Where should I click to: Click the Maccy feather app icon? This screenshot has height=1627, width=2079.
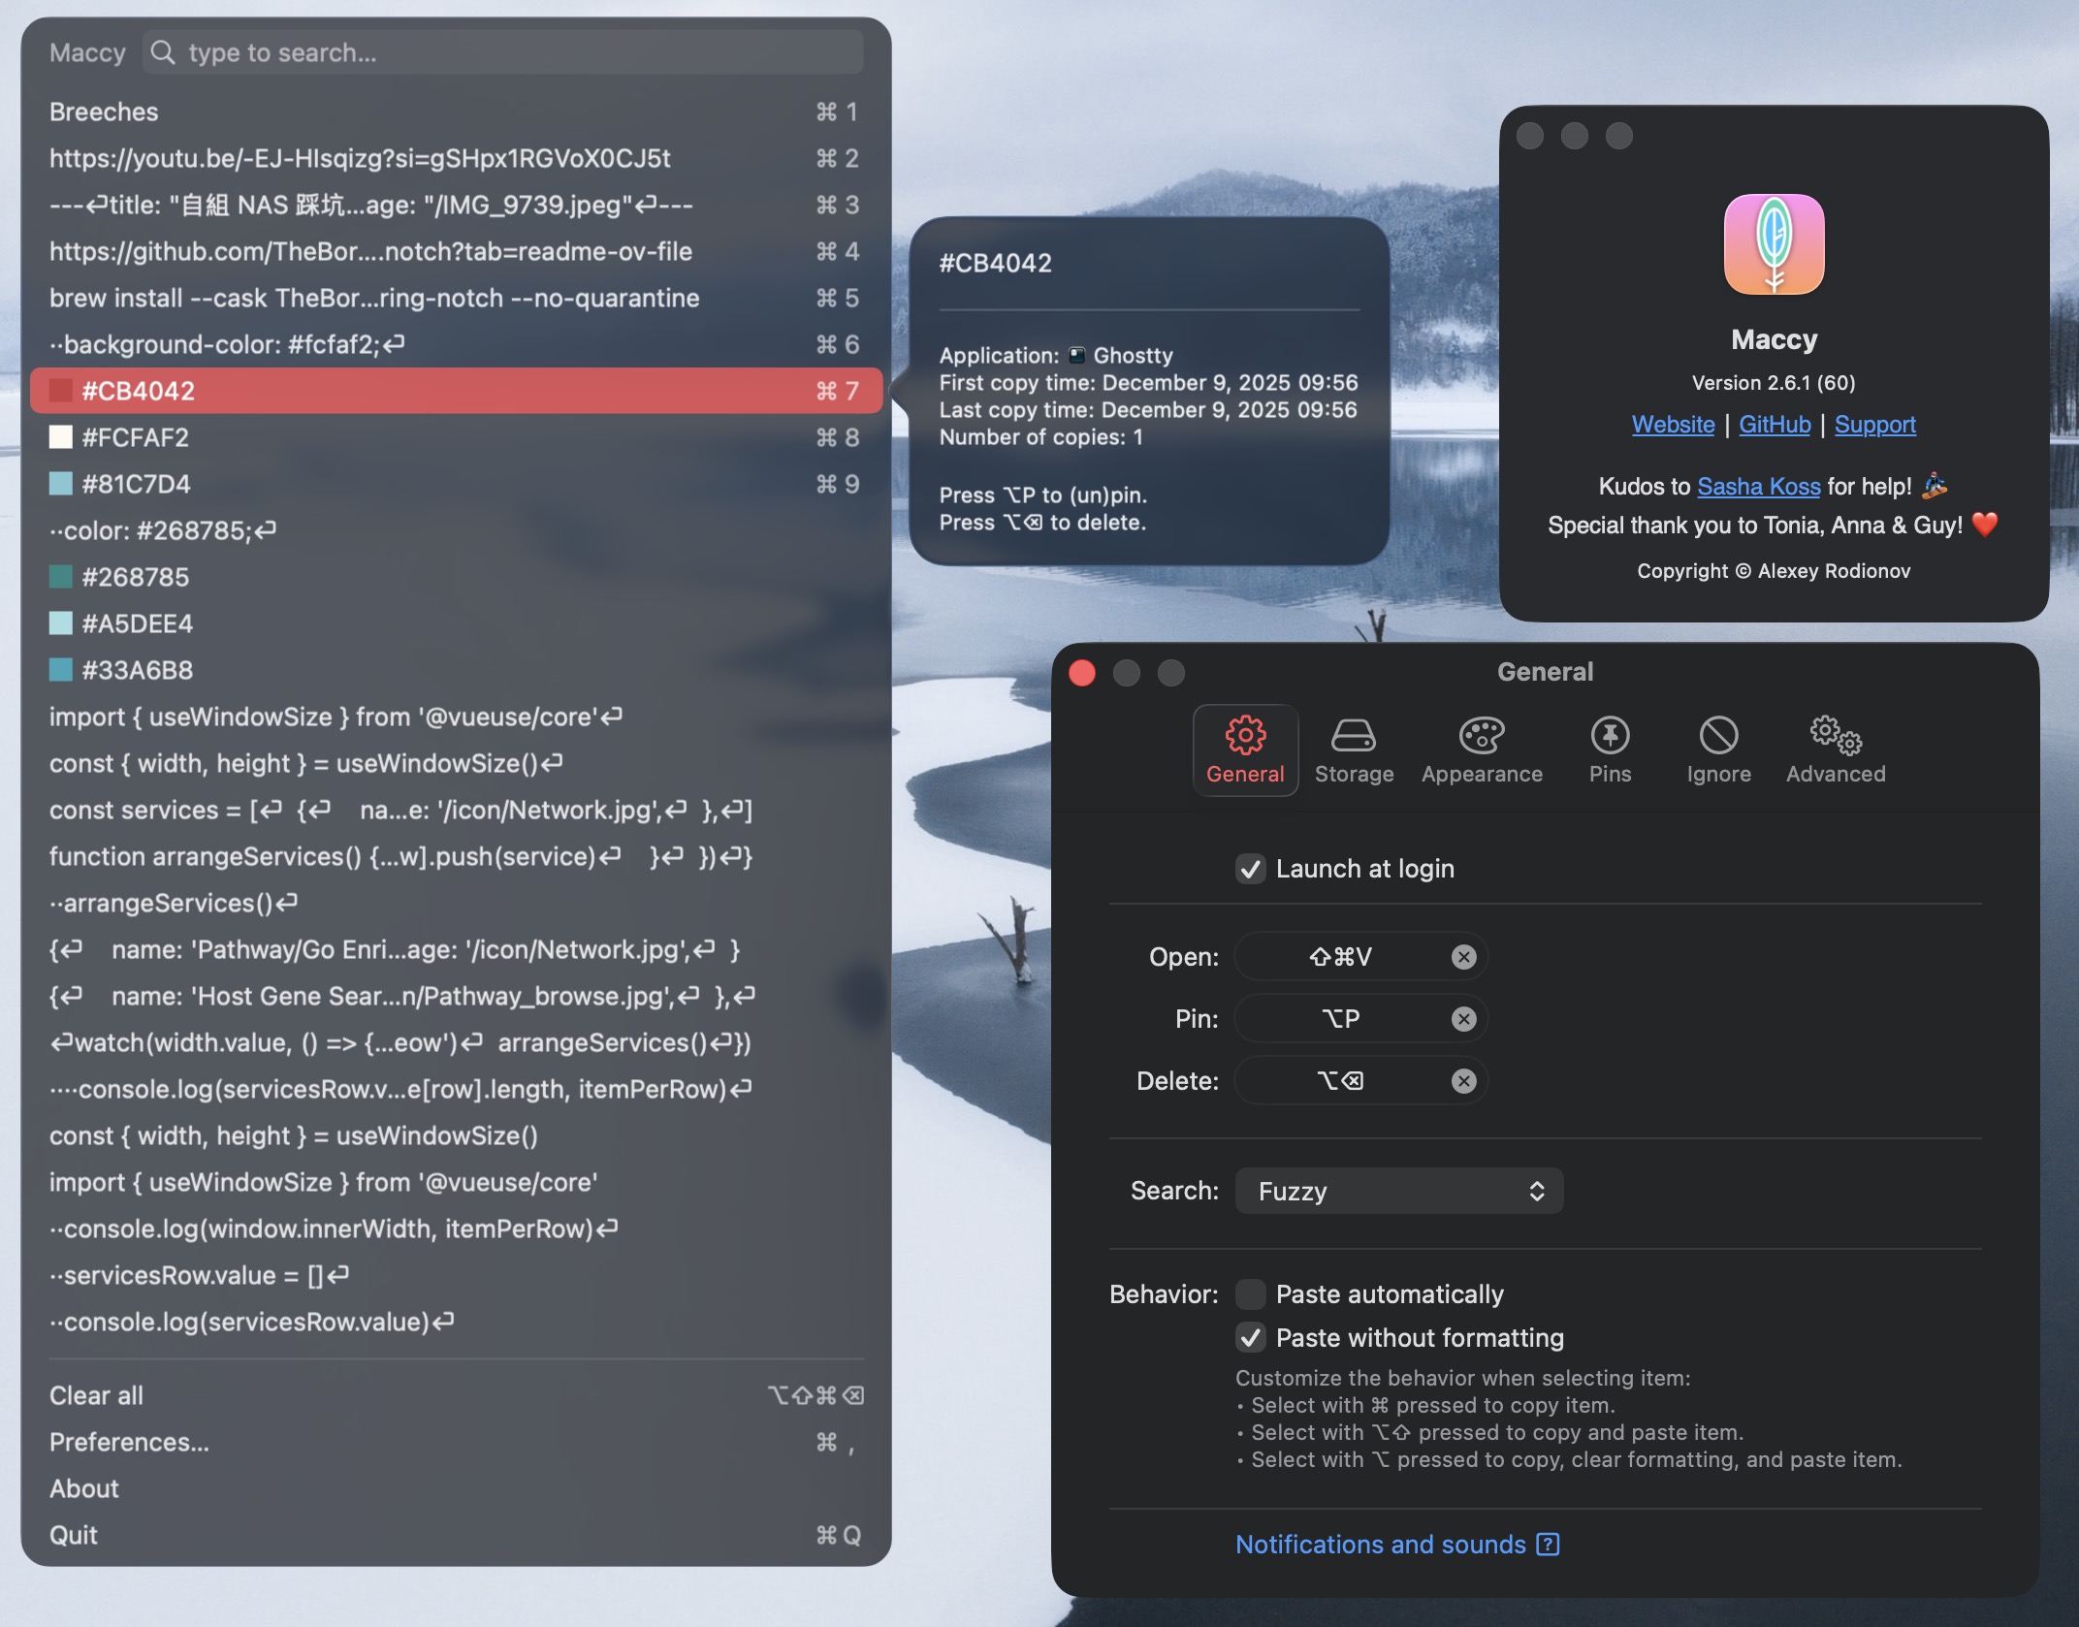pyautogui.click(x=1773, y=244)
